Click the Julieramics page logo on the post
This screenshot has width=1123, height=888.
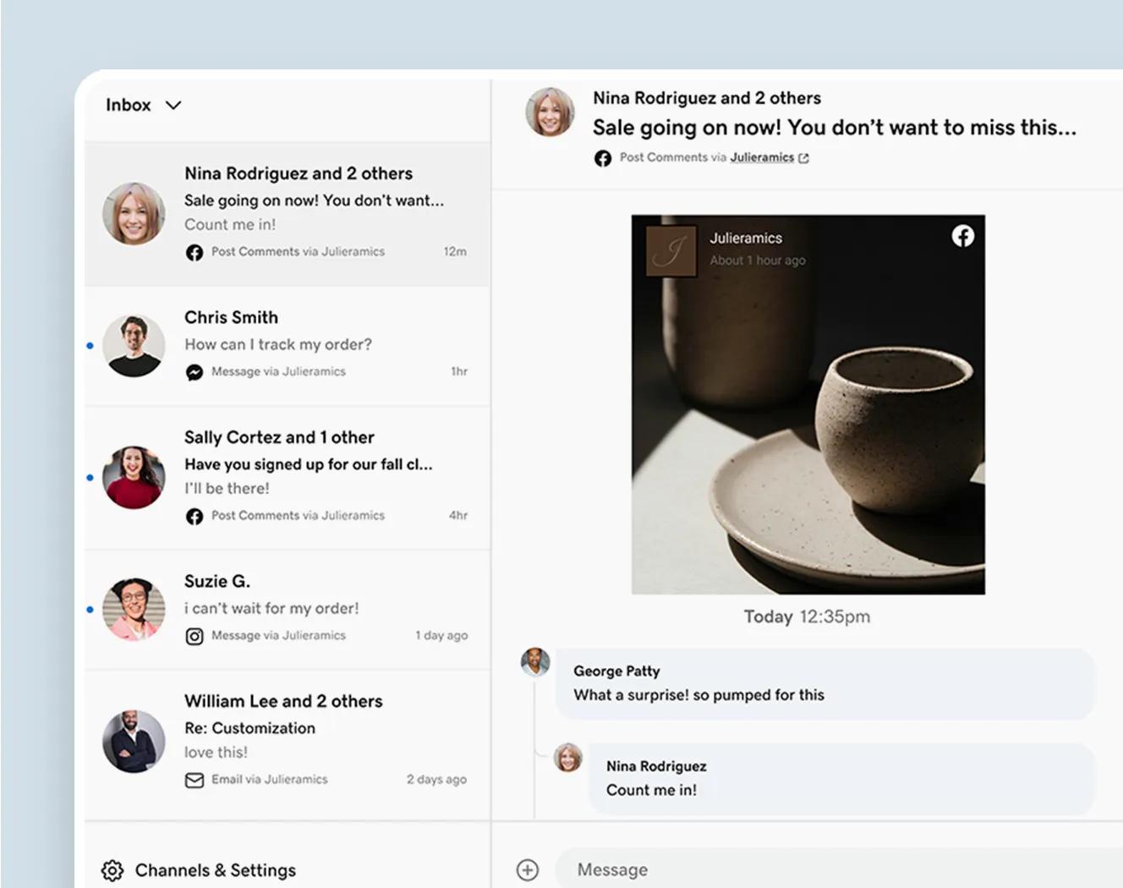click(x=671, y=250)
